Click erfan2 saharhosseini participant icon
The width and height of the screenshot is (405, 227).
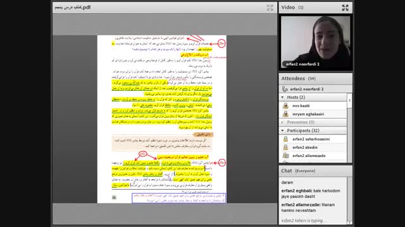click(x=285, y=139)
